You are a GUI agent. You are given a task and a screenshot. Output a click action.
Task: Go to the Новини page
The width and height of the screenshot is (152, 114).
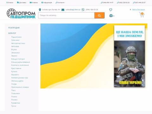[34, 3]
